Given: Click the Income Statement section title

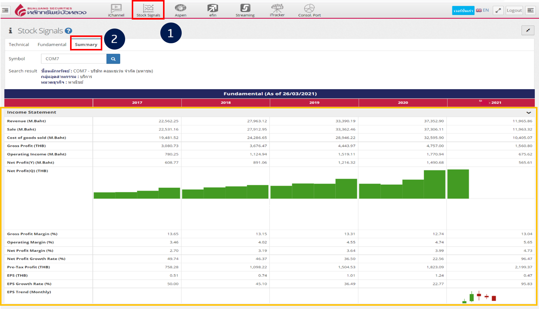Looking at the screenshot, I should tap(32, 112).
